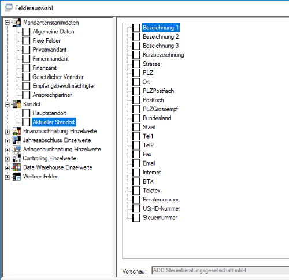Tick the Finanzamt checkbox

[26, 68]
